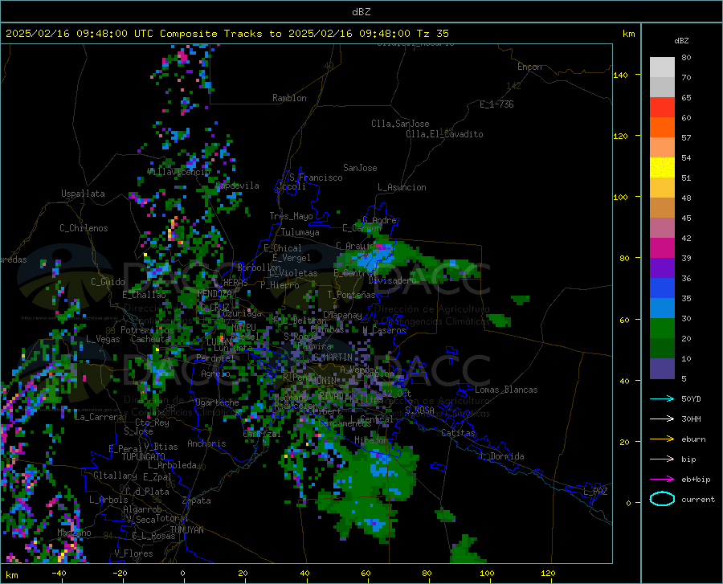Click the Lomas_Blancas map label
Screen dimensions: 723x584
(x=506, y=390)
